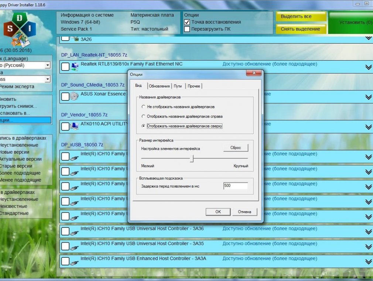Click the interface size slider handle
The image size is (373, 281).
tap(192, 158)
